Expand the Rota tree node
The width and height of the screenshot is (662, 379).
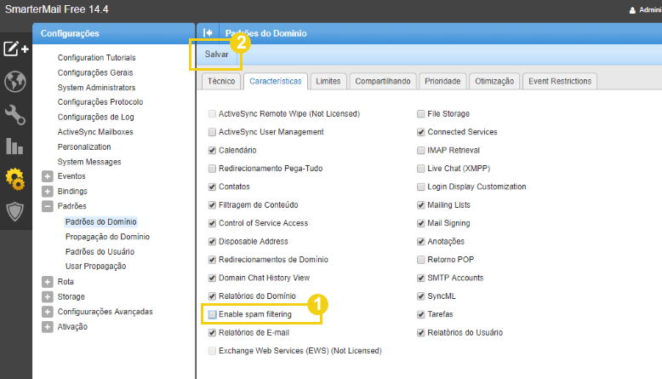pyautogui.click(x=48, y=282)
